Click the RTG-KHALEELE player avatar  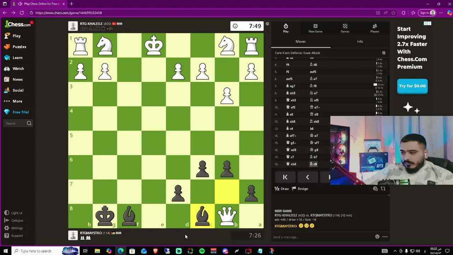tap(73, 26)
